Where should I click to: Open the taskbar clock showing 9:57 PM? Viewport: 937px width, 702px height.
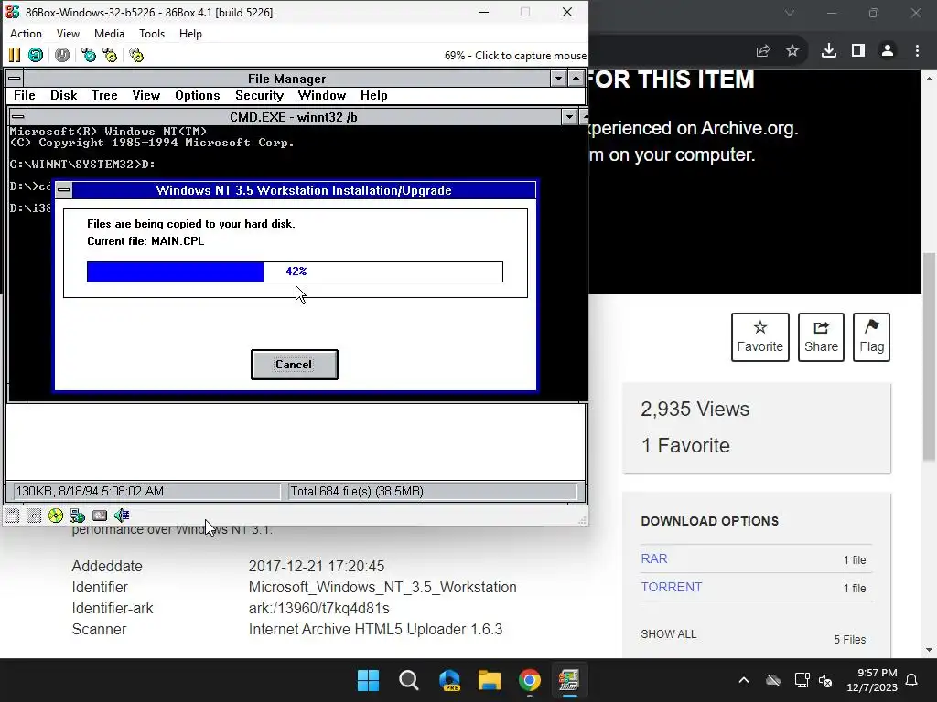872,680
